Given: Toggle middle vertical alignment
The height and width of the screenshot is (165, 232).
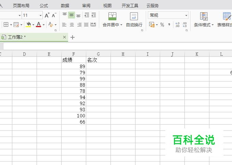Looking at the screenshot, I should [x=72, y=15].
